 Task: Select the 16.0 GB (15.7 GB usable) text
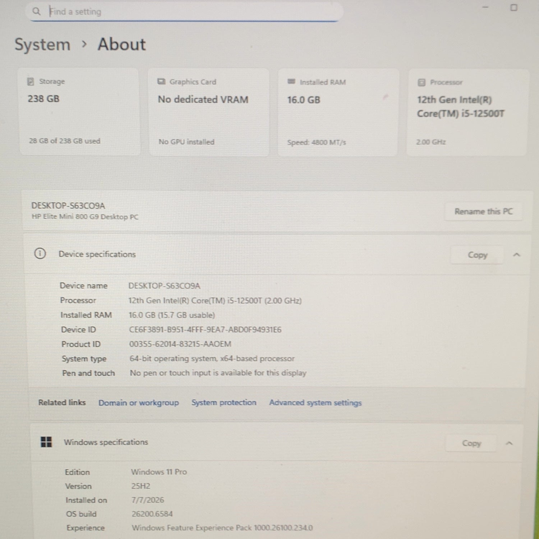click(172, 315)
